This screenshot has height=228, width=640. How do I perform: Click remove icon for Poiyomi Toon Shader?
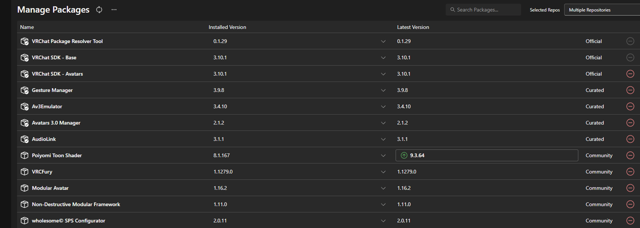[x=630, y=156]
